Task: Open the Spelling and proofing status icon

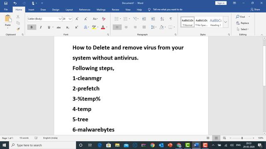Action: (x=36, y=138)
